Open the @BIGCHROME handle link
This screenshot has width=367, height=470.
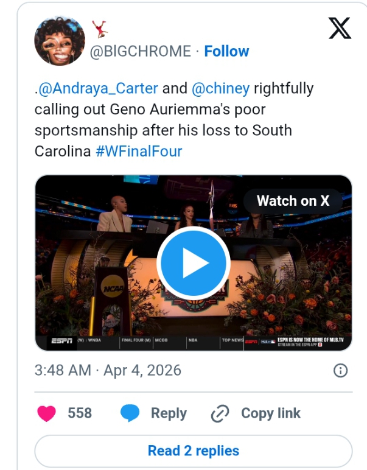140,51
